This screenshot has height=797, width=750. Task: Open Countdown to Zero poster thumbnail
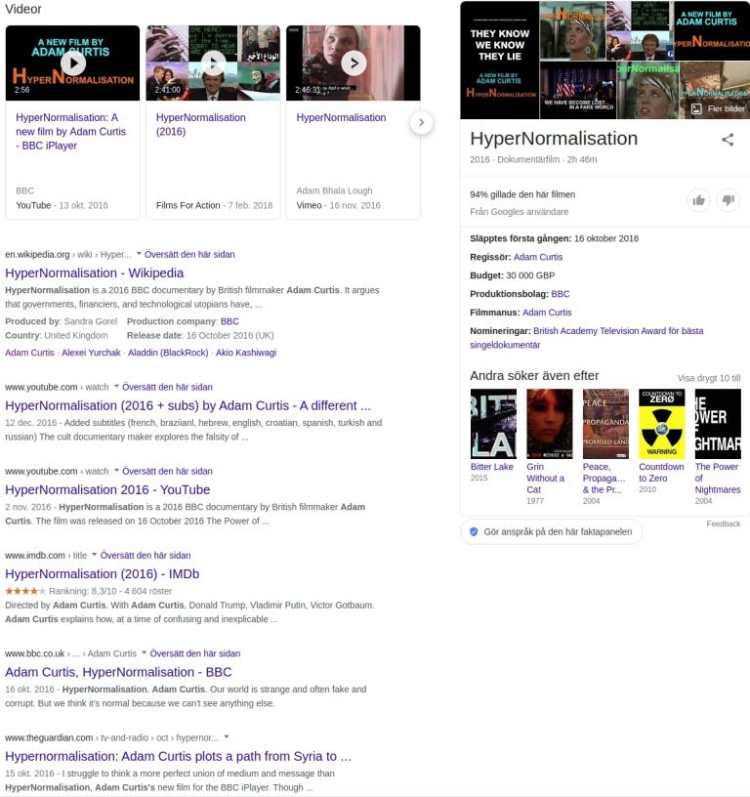pos(661,424)
